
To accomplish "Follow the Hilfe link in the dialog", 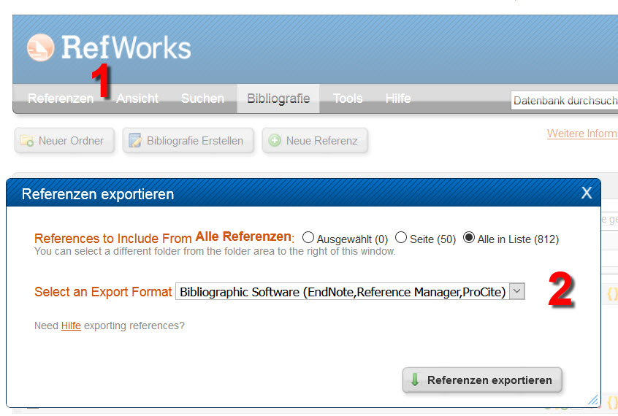I will (x=71, y=326).
